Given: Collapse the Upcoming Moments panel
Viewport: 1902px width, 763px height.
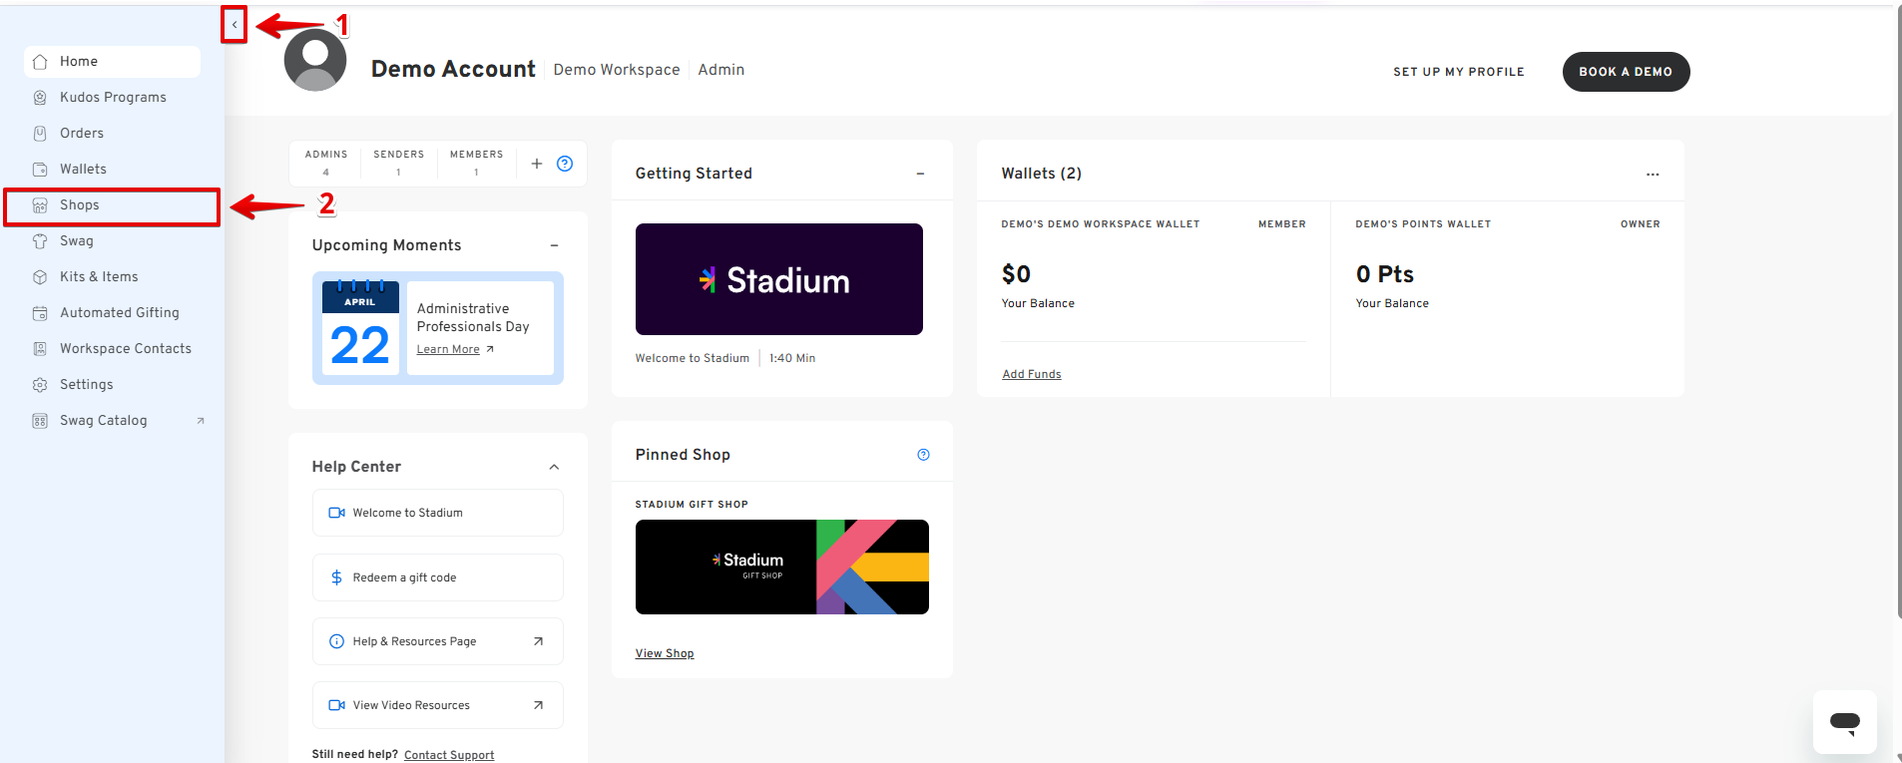Looking at the screenshot, I should click(555, 245).
